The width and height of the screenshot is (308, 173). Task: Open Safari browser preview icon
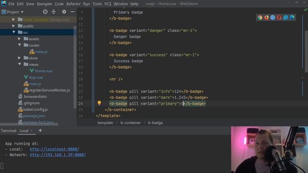[x=273, y=18]
